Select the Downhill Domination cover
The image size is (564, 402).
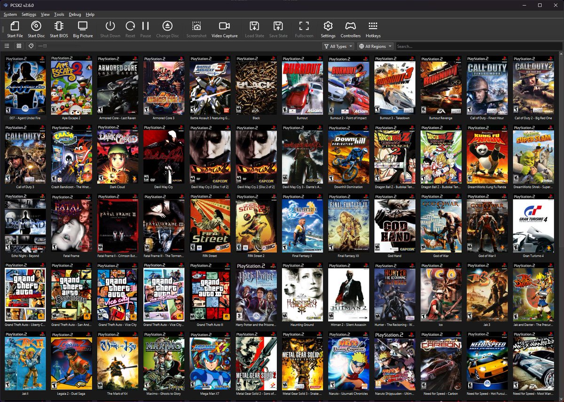click(x=349, y=154)
